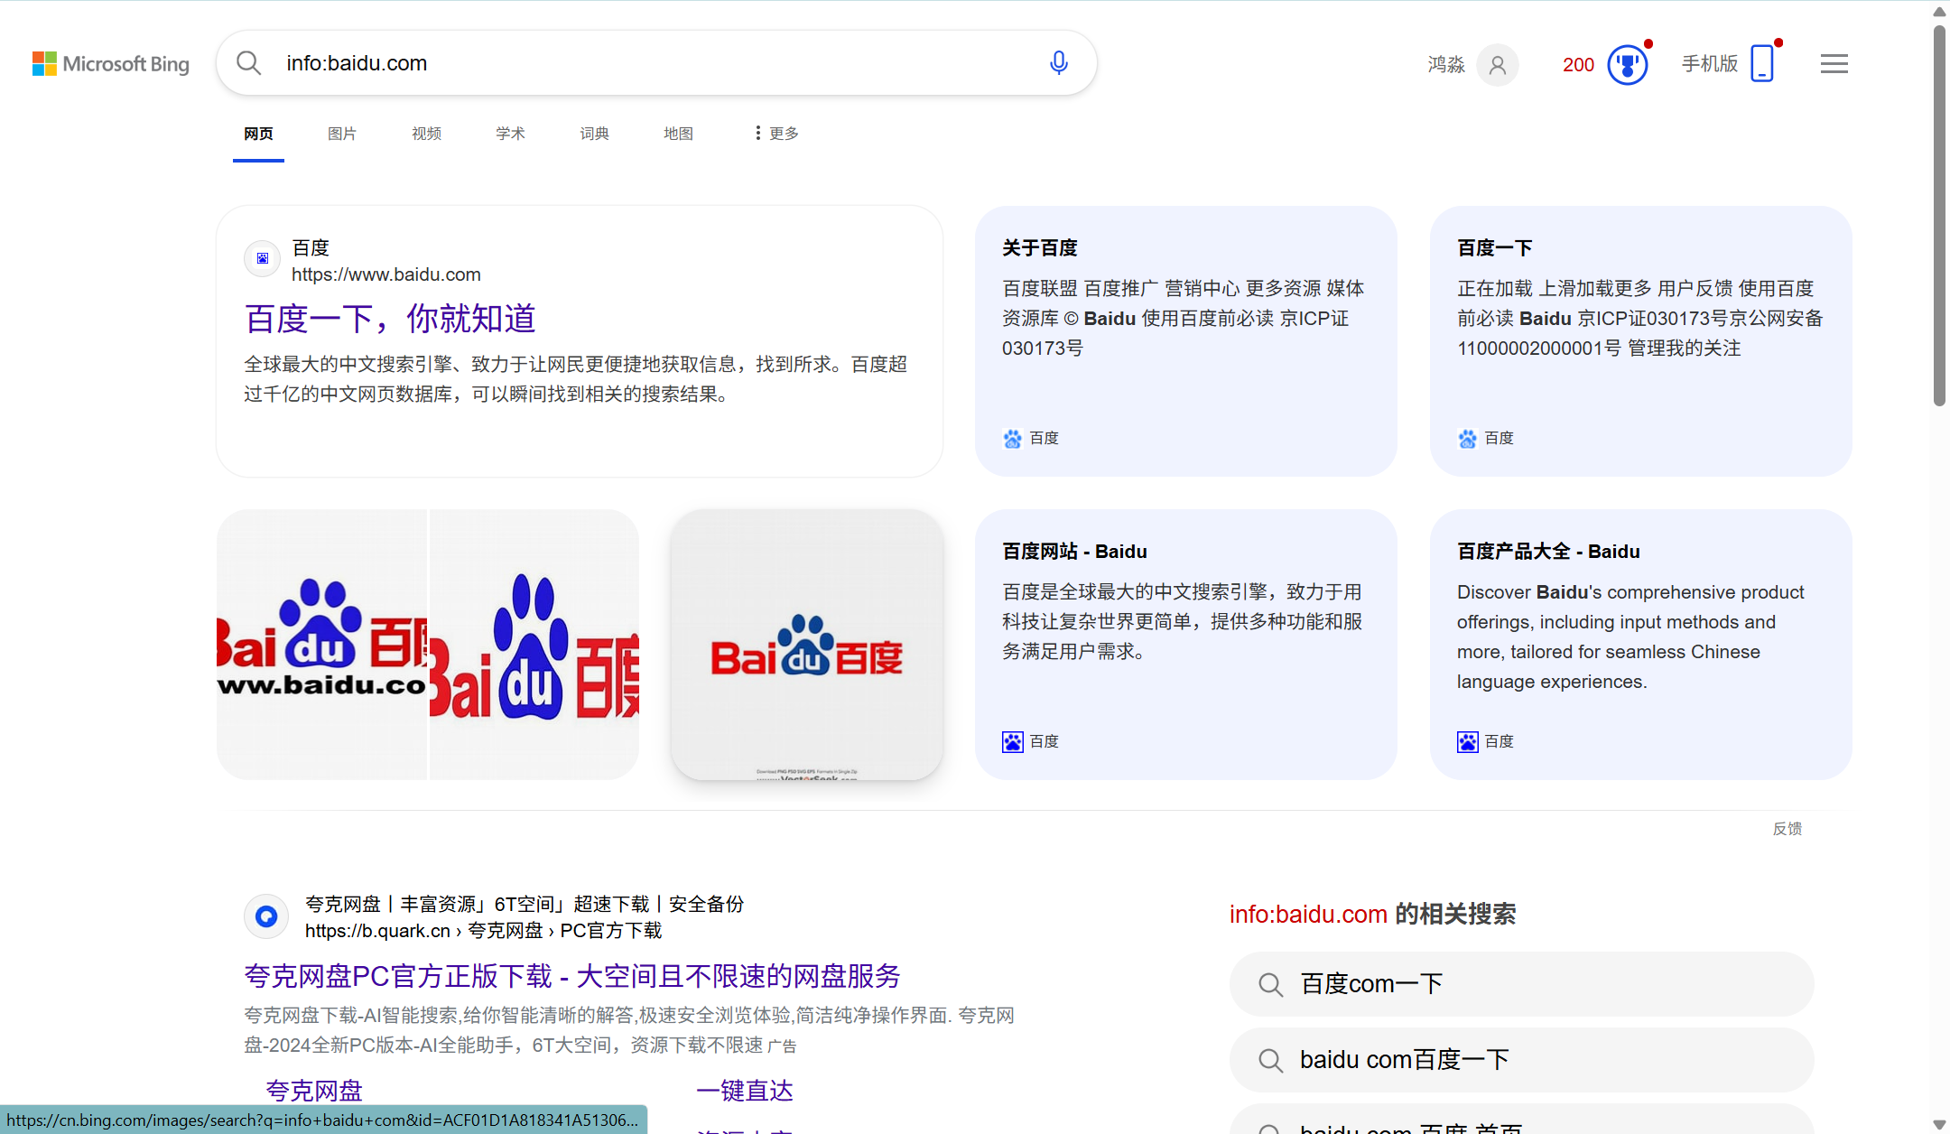Open the mobile version phone icon
Screen dimensions: 1950x1134
[1761, 64]
